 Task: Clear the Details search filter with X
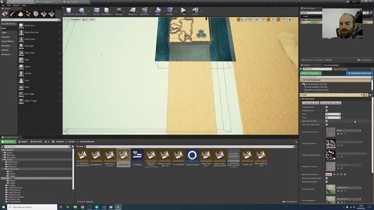tap(362, 95)
